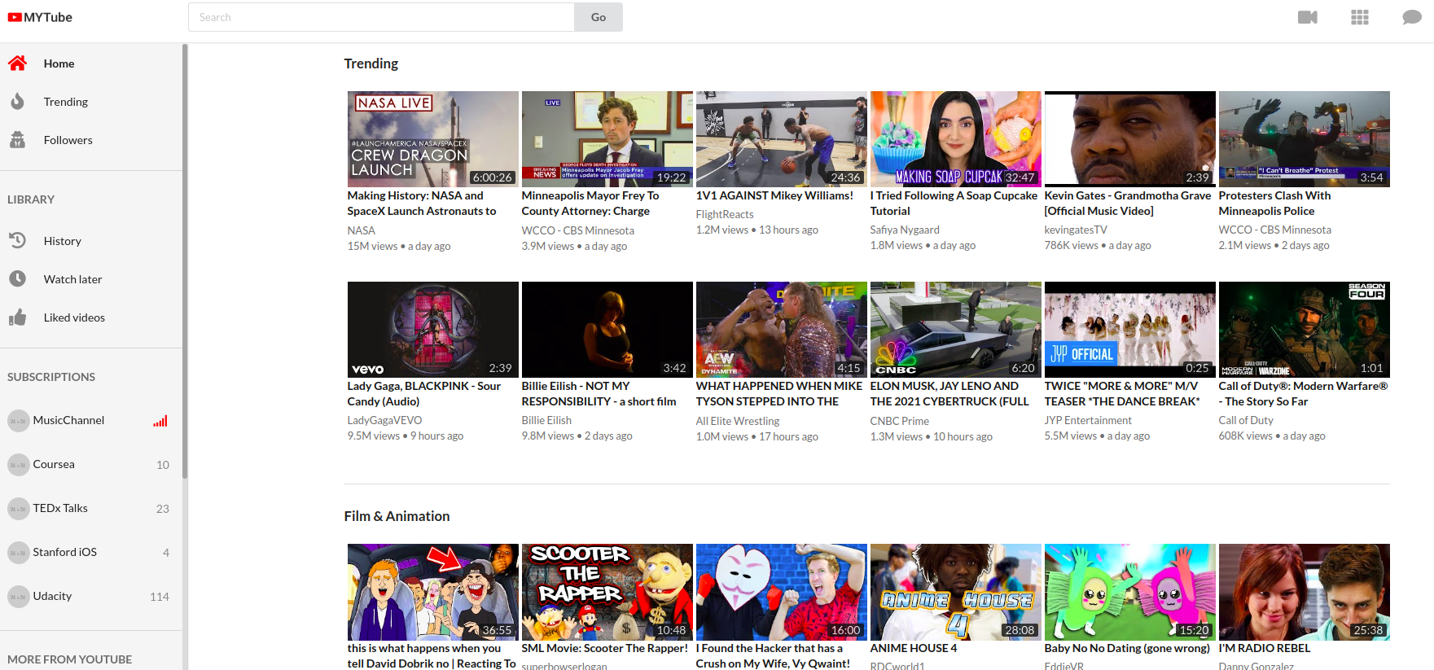The image size is (1434, 670).
Task: Focus the Search input field
Action: point(381,17)
